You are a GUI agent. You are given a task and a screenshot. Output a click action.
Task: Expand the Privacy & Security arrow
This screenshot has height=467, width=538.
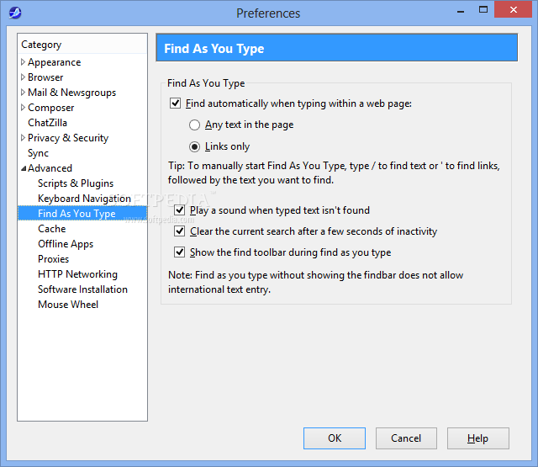point(23,138)
